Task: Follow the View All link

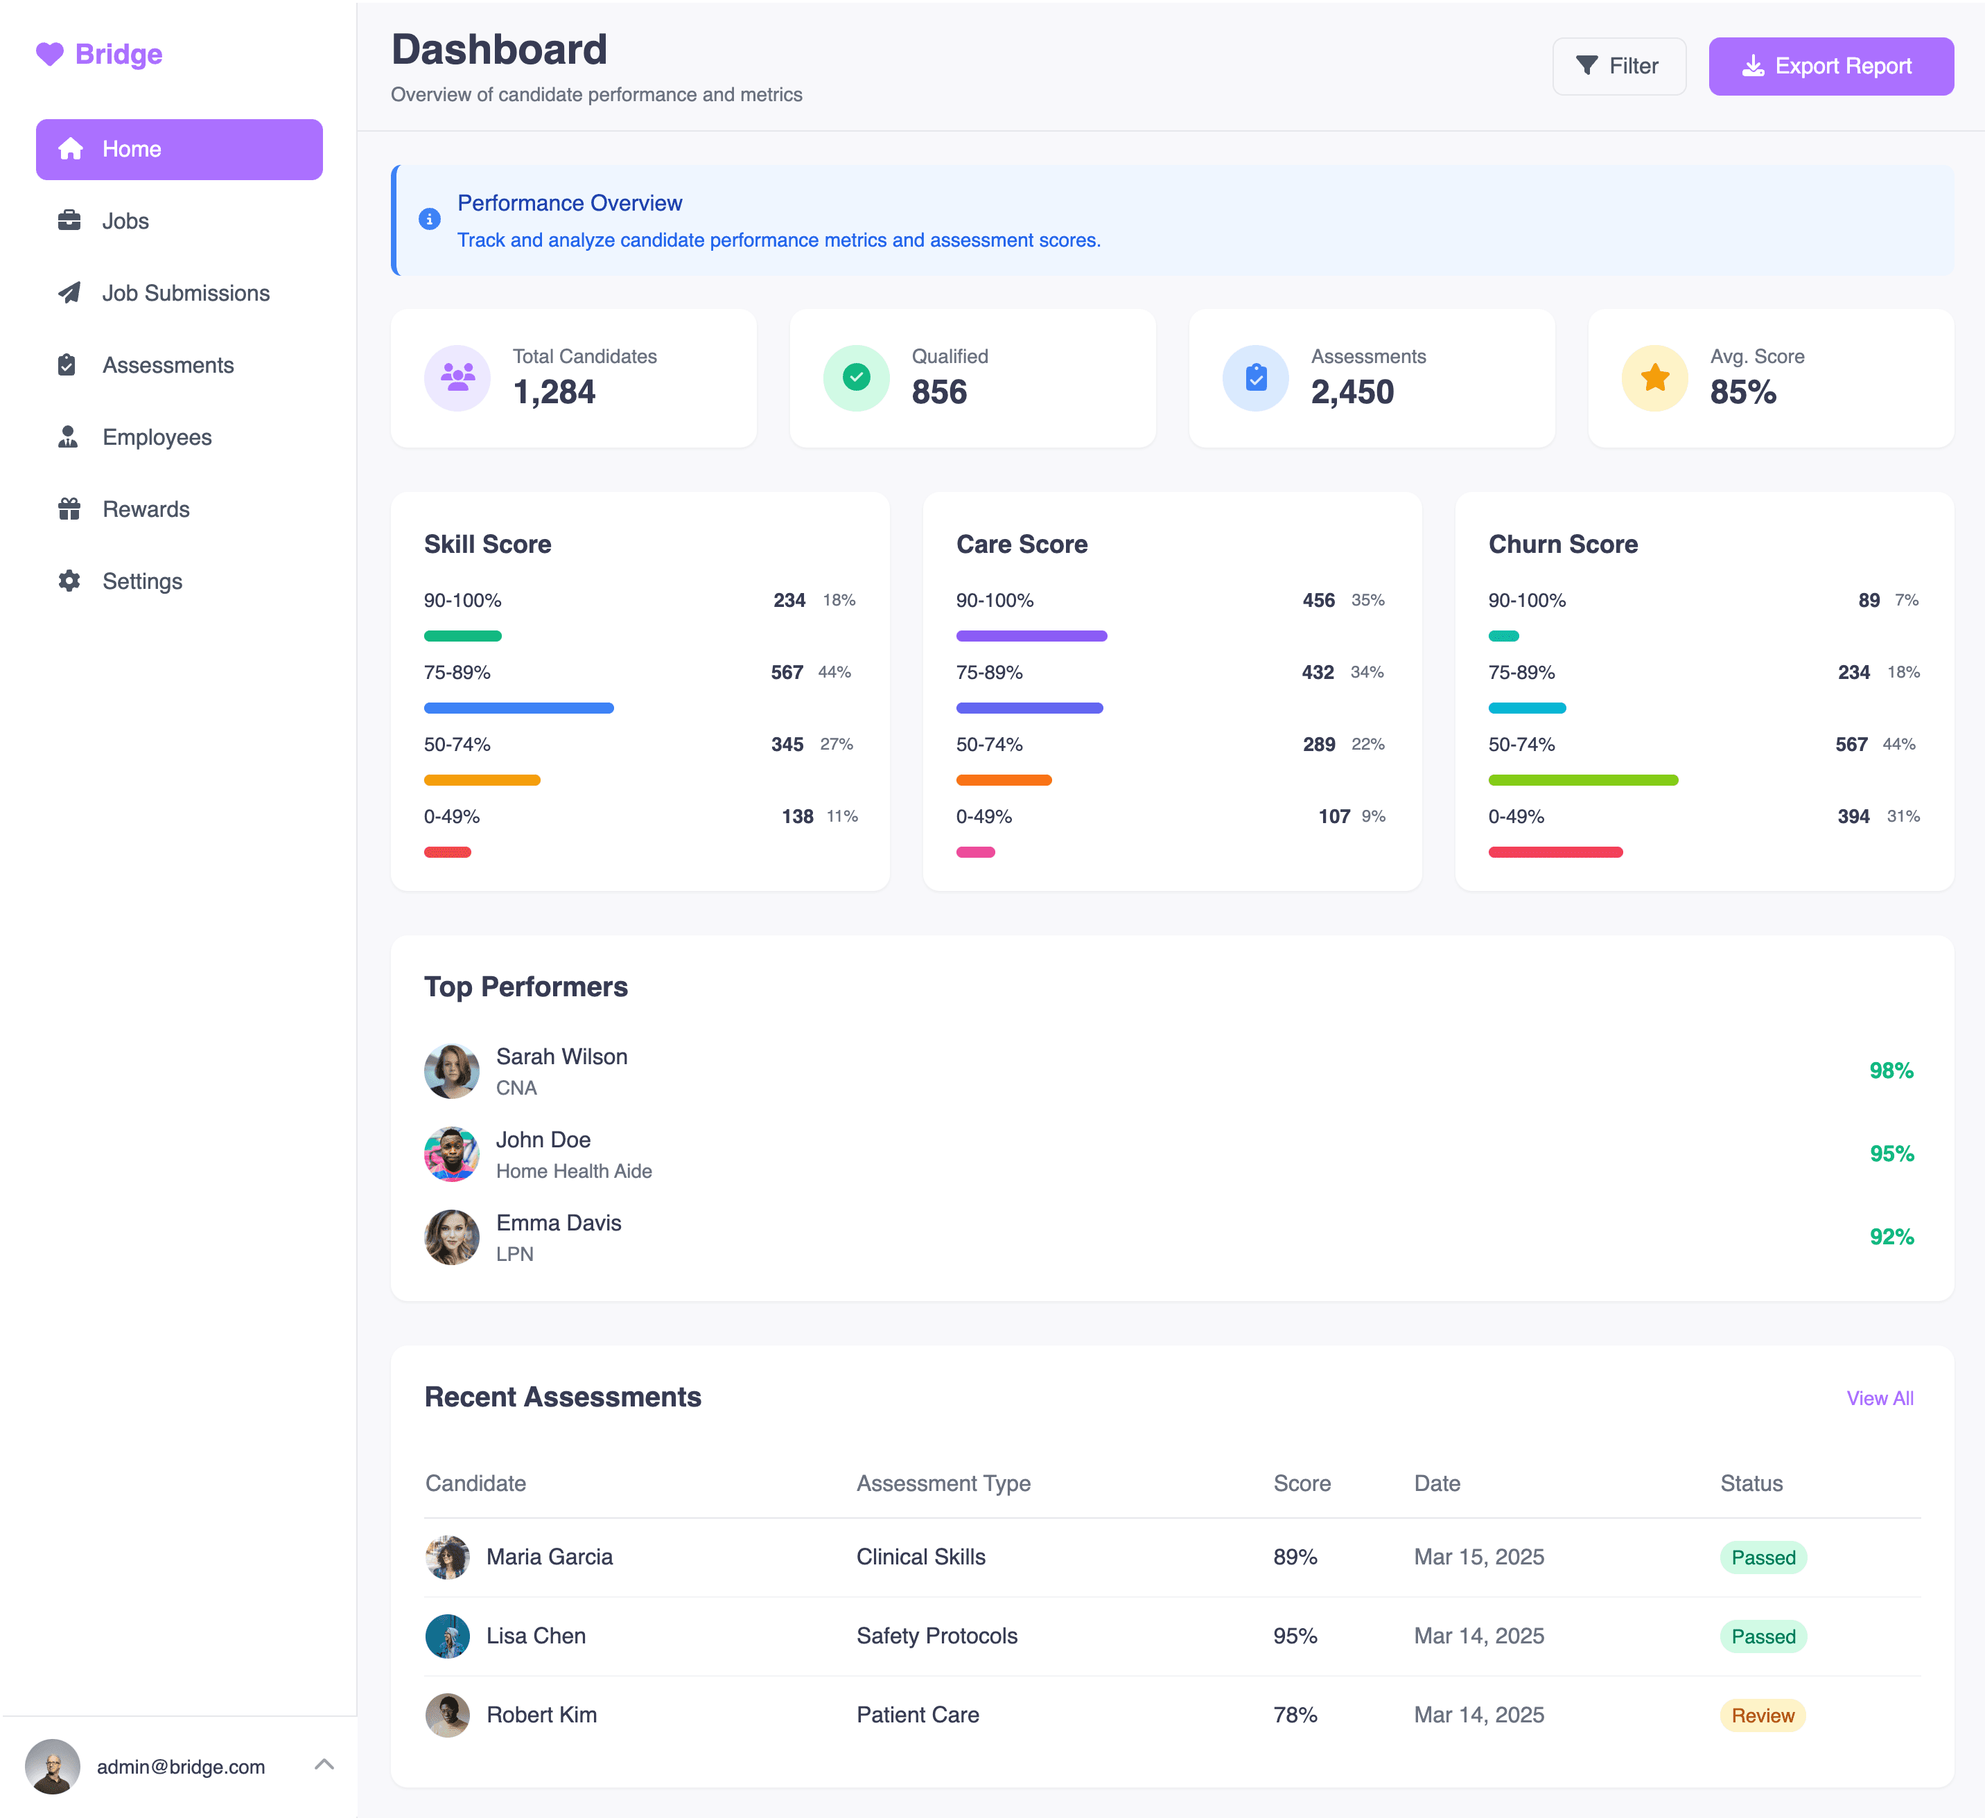Action: (1879, 1397)
